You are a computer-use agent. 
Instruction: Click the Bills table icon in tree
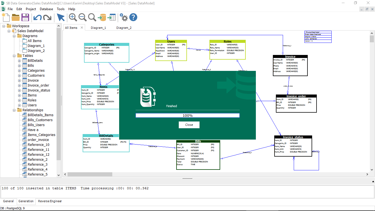24,65
